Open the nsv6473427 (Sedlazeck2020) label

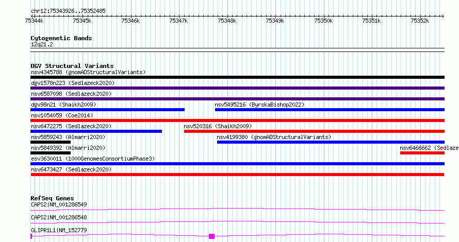71,169
